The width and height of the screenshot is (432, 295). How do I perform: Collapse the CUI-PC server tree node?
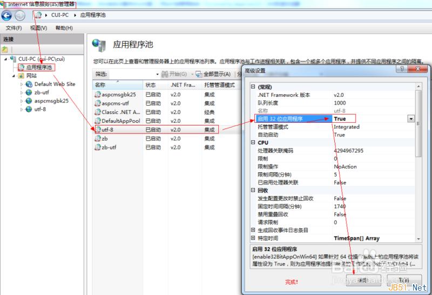[5, 59]
